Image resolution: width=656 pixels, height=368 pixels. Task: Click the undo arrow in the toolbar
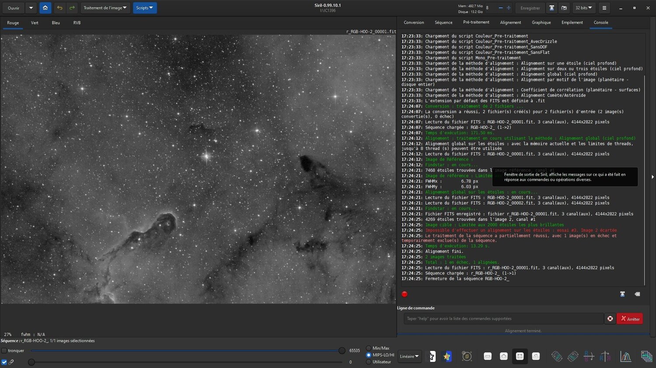coord(59,8)
